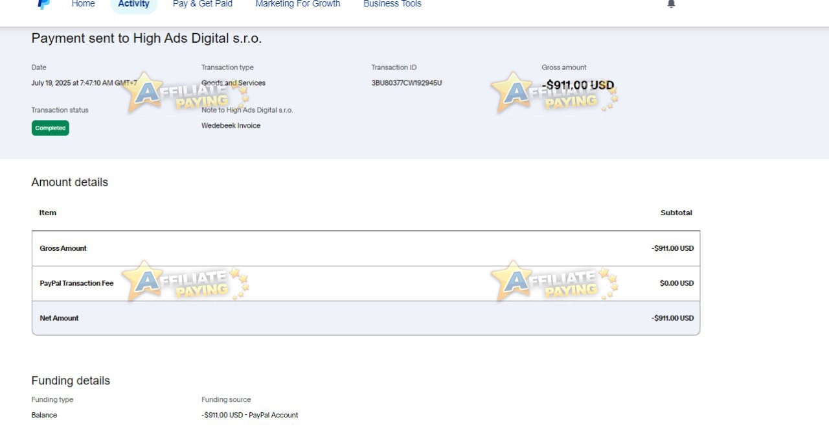Click the 'Goods and Services' transaction type value

233,83
